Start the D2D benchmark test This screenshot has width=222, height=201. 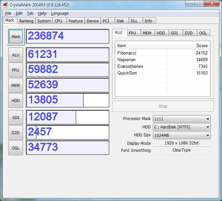(16, 132)
